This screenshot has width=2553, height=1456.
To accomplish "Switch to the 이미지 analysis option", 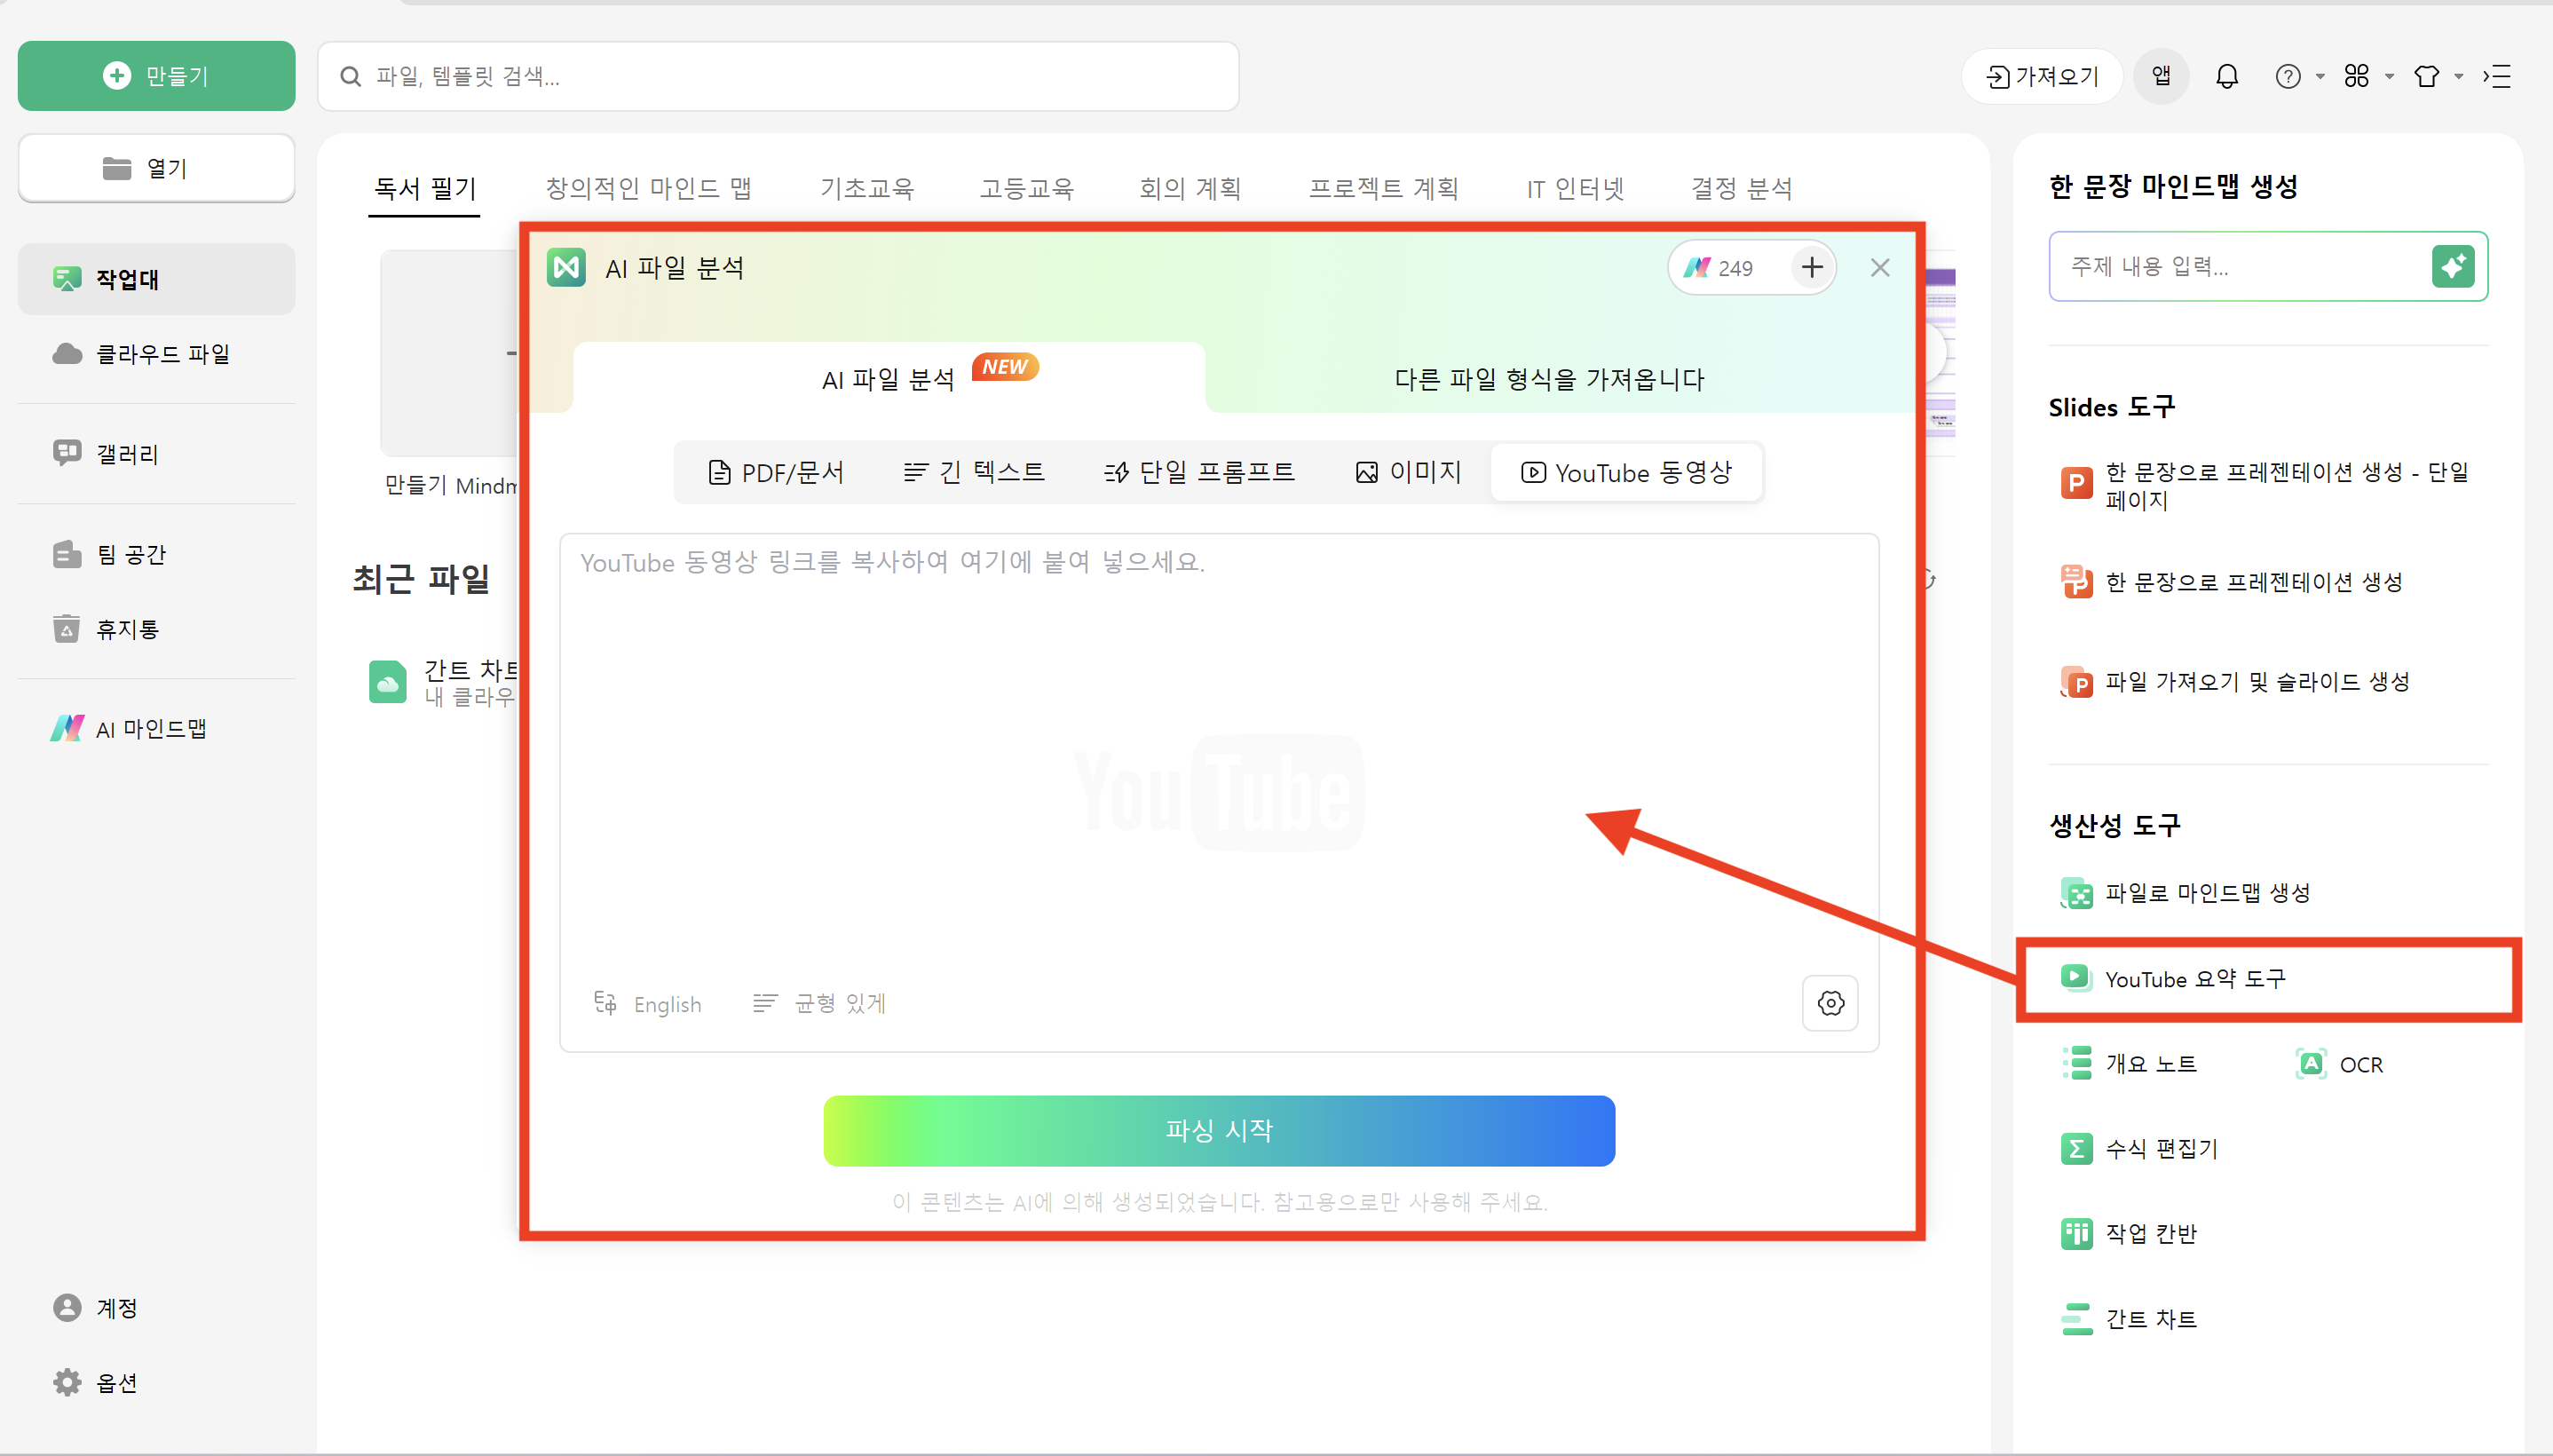I will click(1408, 471).
